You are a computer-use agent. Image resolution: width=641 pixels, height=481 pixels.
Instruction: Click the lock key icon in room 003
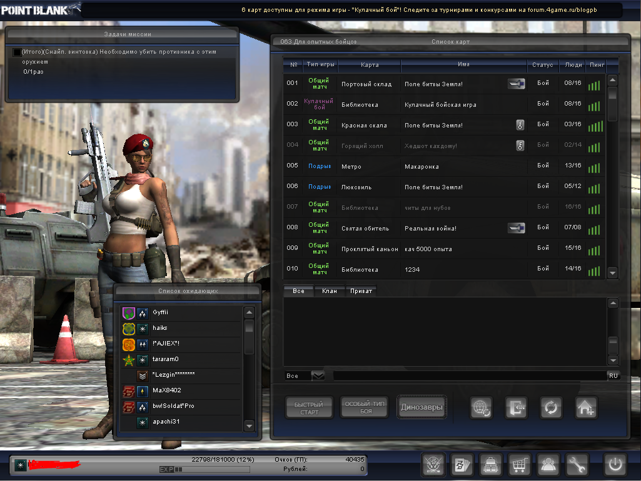[x=520, y=125]
